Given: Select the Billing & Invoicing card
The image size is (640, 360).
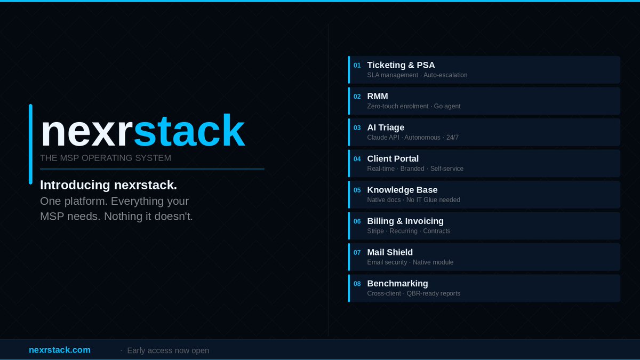Looking at the screenshot, I should (484, 226).
